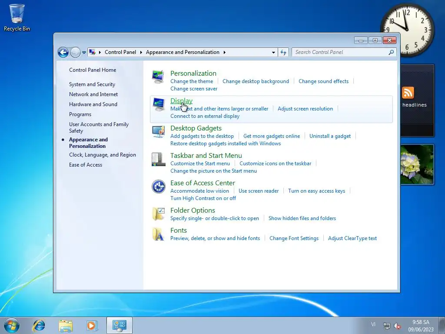Click Change the theme link
The image size is (445, 334).
point(192,81)
